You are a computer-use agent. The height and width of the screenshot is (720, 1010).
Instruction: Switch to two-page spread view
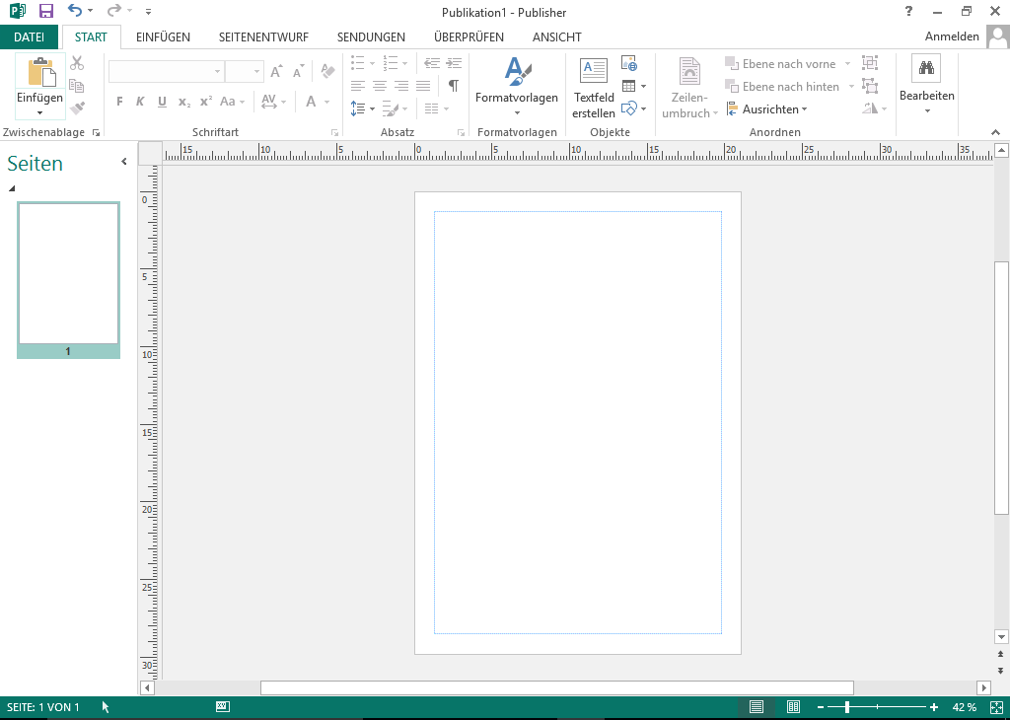click(x=793, y=707)
